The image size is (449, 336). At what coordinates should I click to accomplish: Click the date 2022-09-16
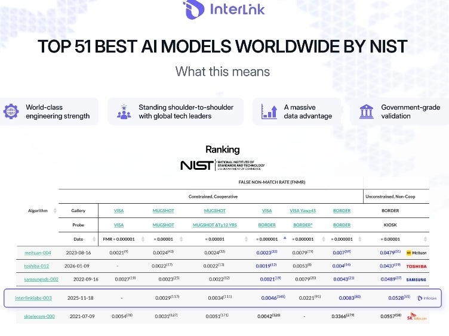click(85, 279)
